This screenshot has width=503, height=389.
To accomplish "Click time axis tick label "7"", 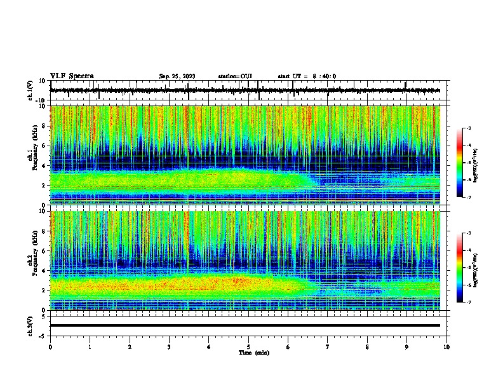I will click(x=328, y=347).
